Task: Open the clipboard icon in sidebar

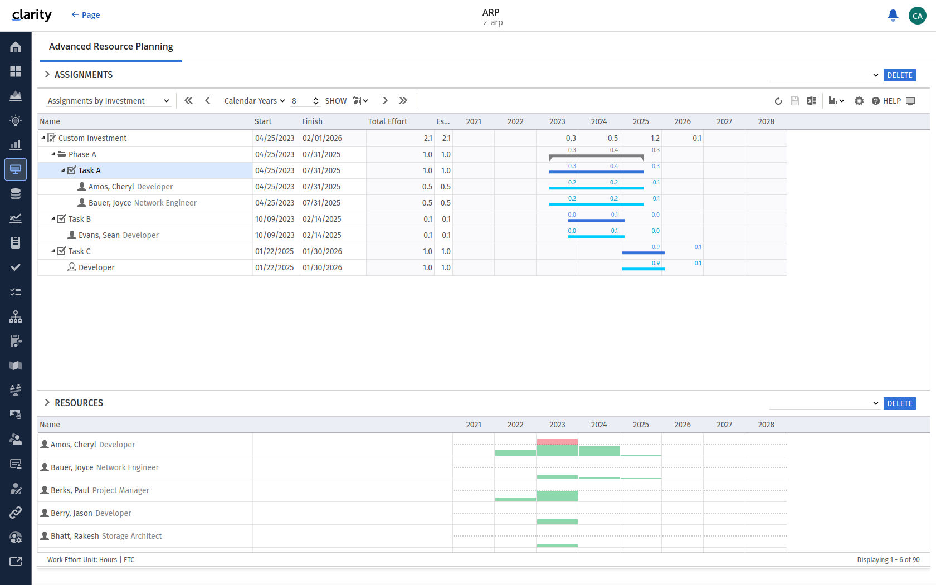Action: [x=16, y=243]
